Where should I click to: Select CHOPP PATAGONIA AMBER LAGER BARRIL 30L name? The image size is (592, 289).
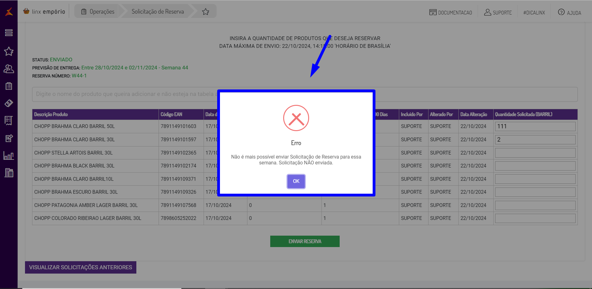coord(86,205)
